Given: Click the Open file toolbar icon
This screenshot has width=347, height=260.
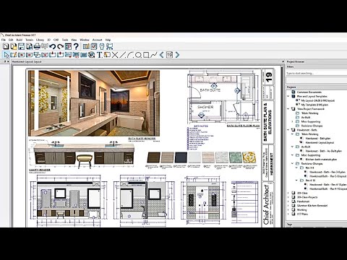Looking at the screenshot, I should tap(14, 46).
